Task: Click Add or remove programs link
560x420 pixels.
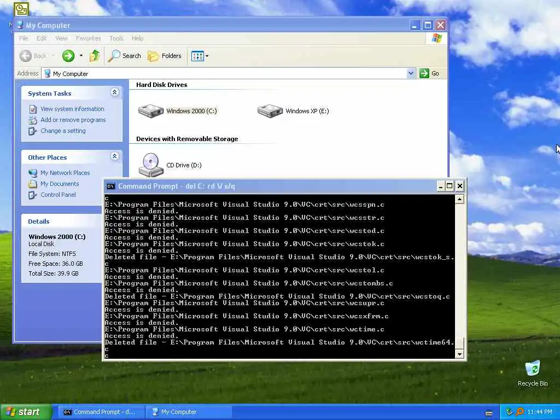Action: [x=73, y=120]
